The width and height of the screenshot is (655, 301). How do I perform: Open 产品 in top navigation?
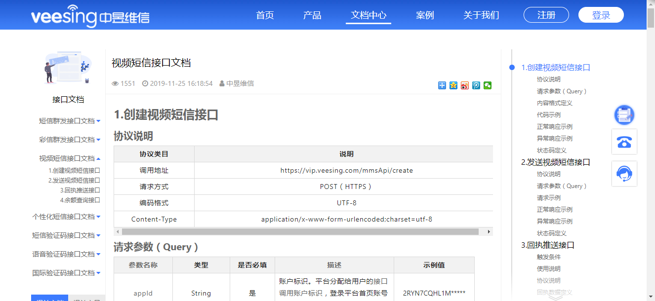pos(312,15)
